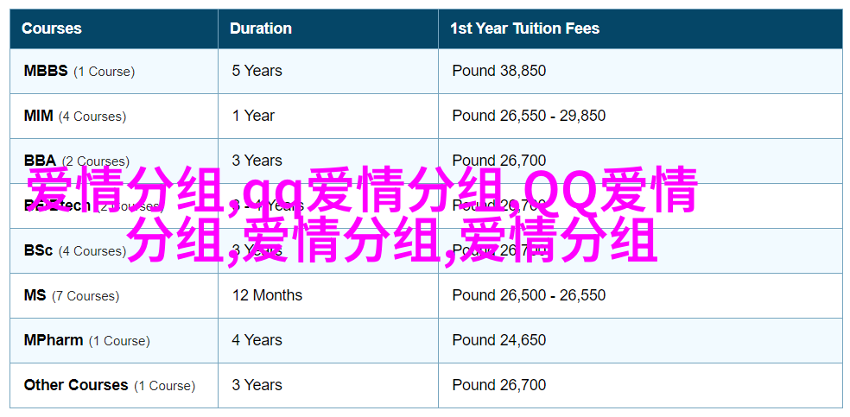Select the BSc course entry
The height and width of the screenshot is (417, 850).
pos(75,250)
